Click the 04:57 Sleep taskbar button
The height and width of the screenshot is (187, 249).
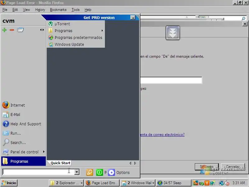point(174,183)
